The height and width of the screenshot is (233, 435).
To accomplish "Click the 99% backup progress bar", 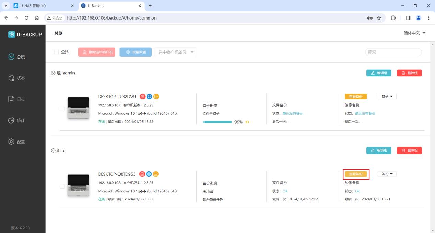I will pos(217,122).
